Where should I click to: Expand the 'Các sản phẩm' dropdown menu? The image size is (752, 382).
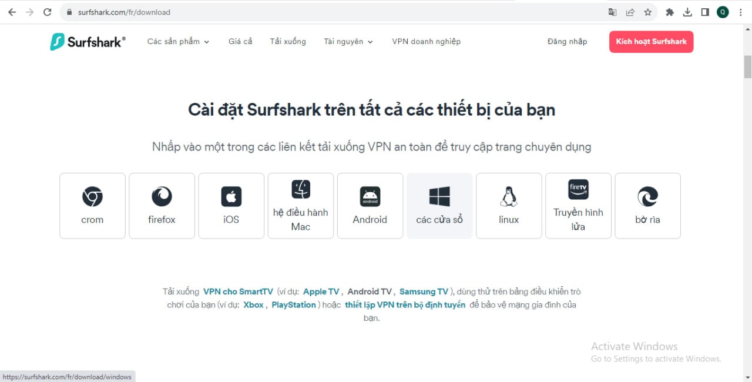point(178,42)
